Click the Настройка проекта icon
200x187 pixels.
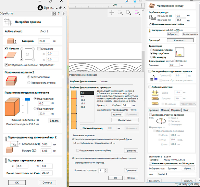coord(8,22)
